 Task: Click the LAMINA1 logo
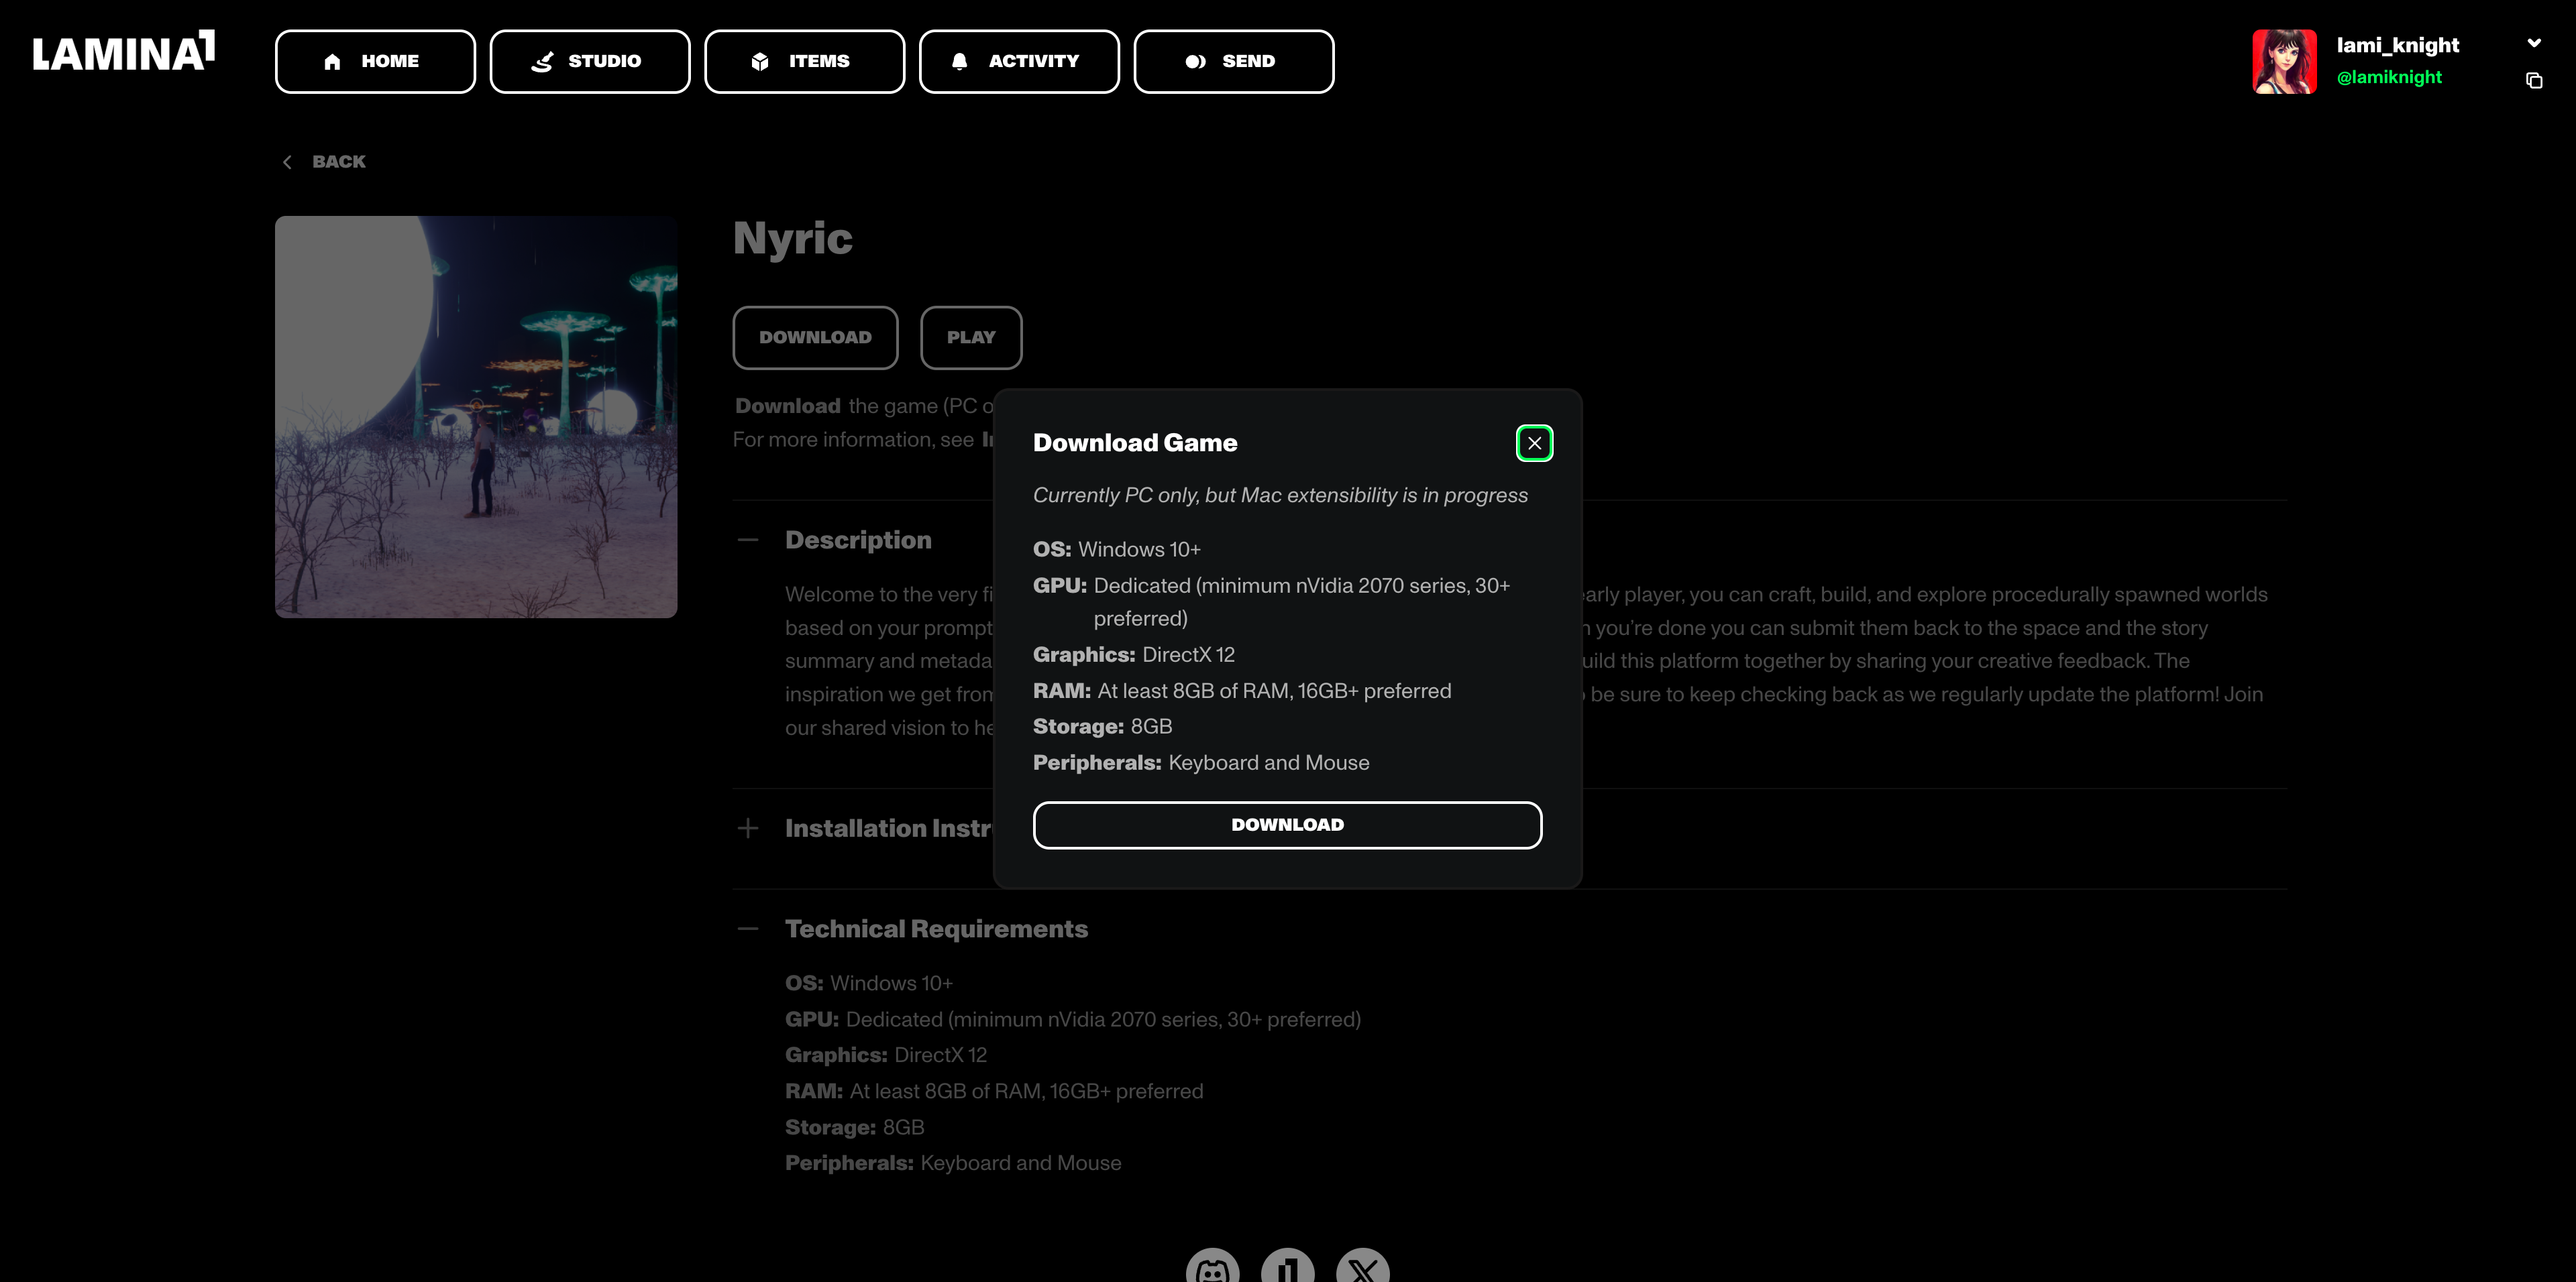[124, 51]
